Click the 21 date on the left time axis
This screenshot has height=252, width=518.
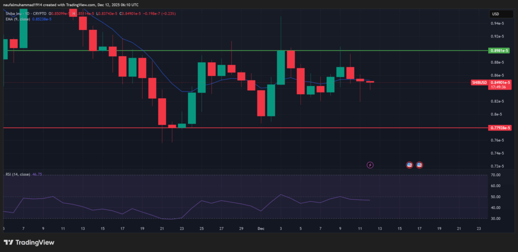[161, 228]
